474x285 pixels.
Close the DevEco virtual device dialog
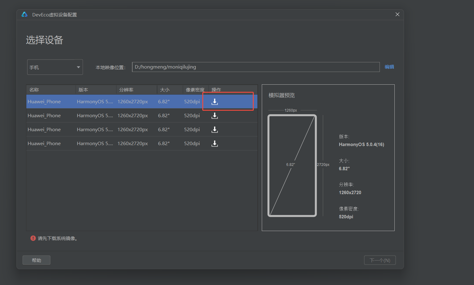397,15
